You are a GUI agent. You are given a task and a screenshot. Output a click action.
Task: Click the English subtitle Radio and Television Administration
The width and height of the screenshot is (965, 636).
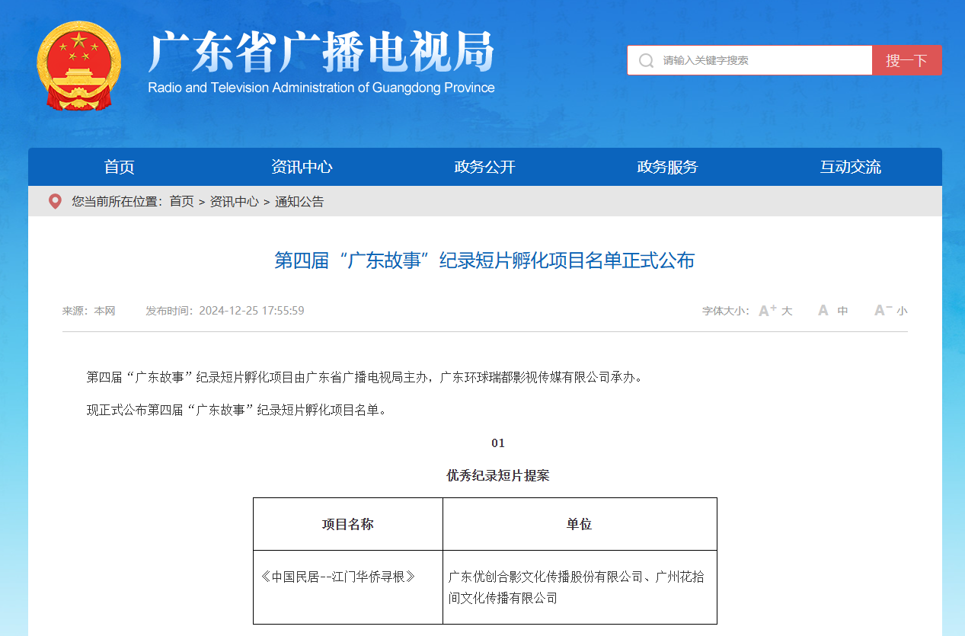[321, 88]
